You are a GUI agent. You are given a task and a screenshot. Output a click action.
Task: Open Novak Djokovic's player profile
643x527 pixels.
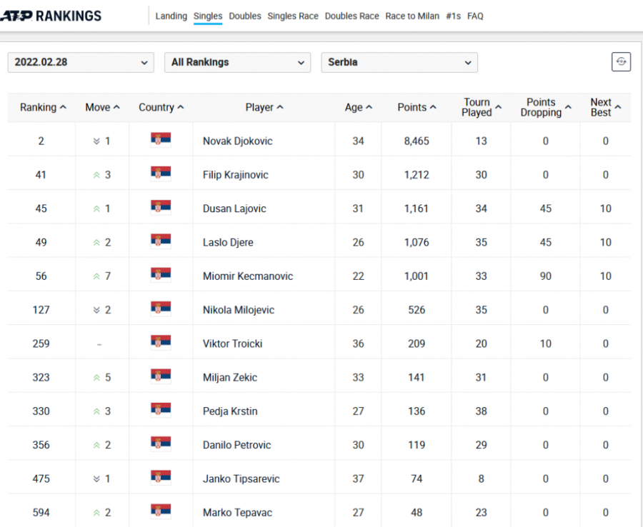click(237, 141)
